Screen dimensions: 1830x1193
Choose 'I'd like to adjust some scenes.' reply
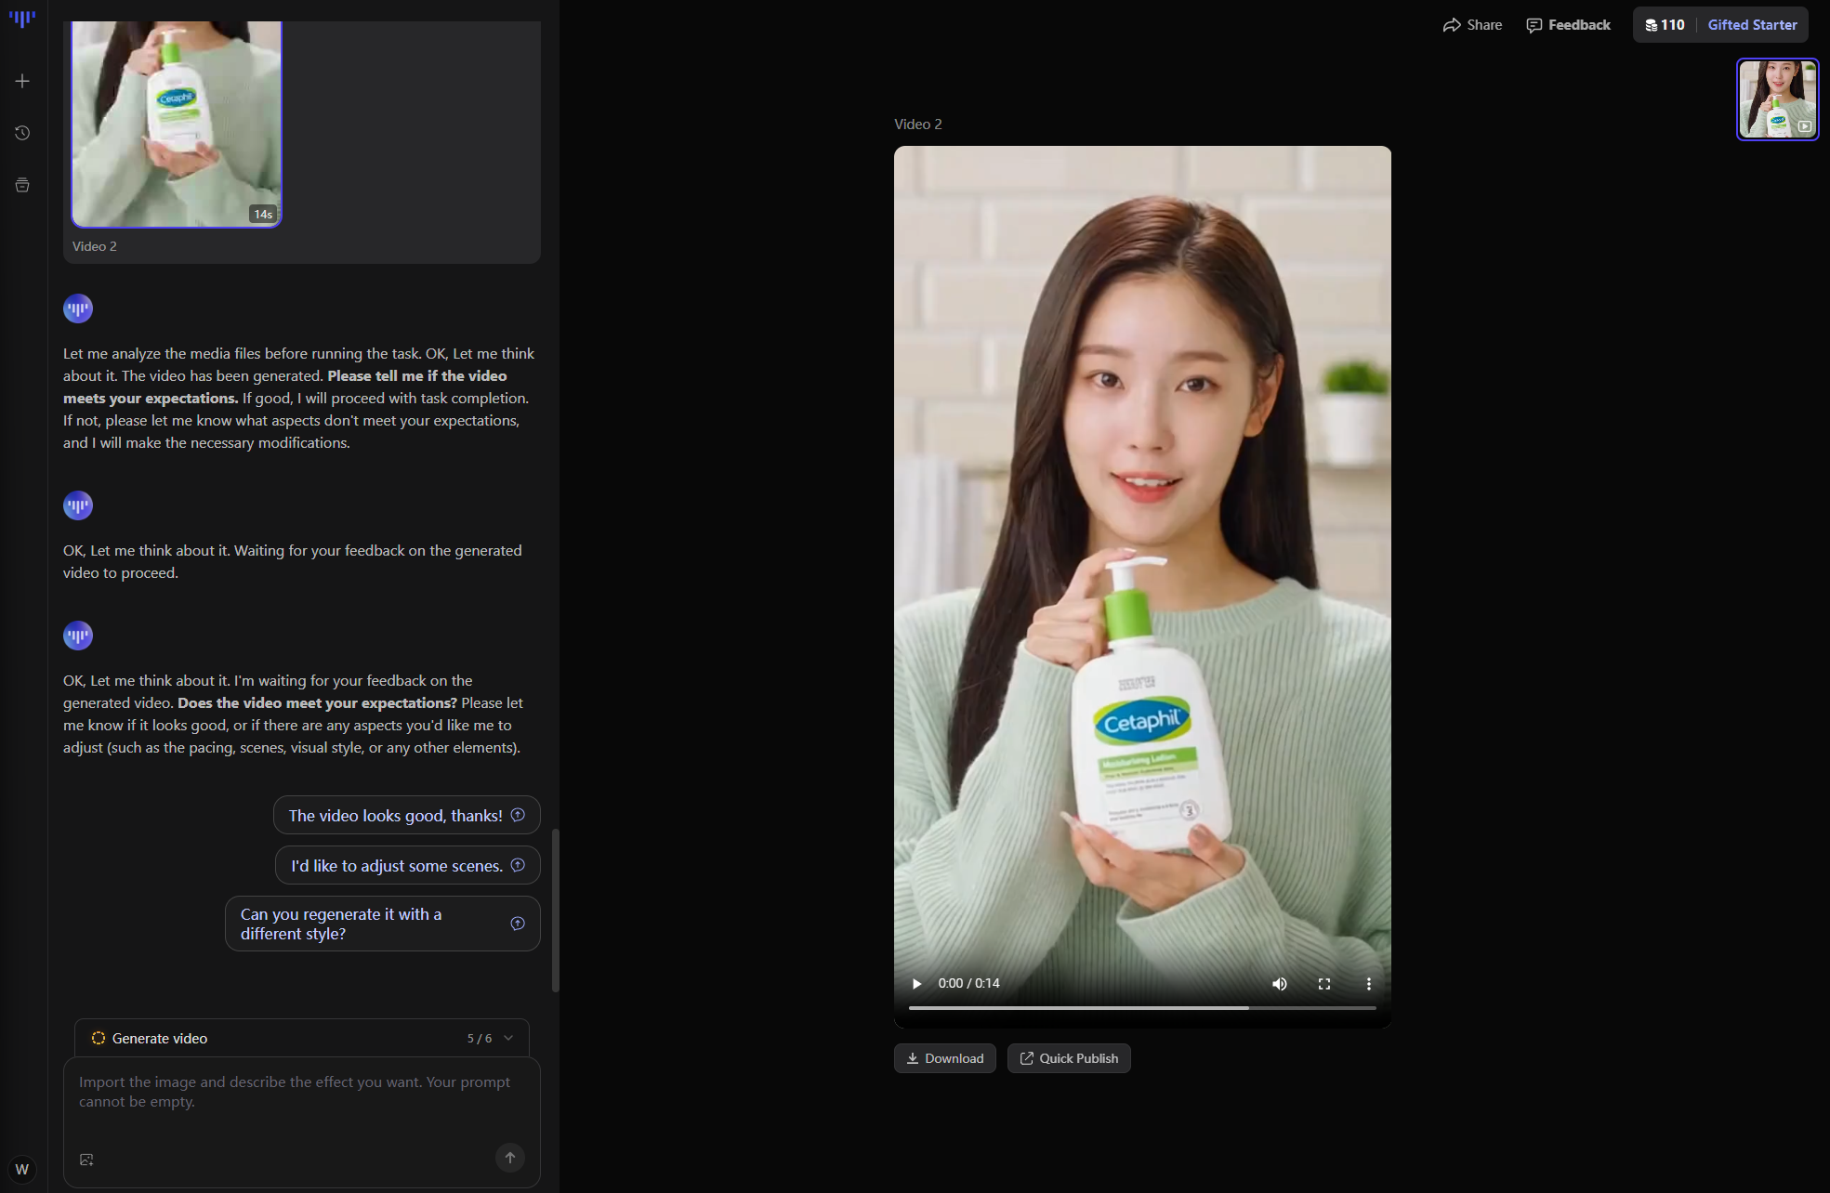[407, 866]
